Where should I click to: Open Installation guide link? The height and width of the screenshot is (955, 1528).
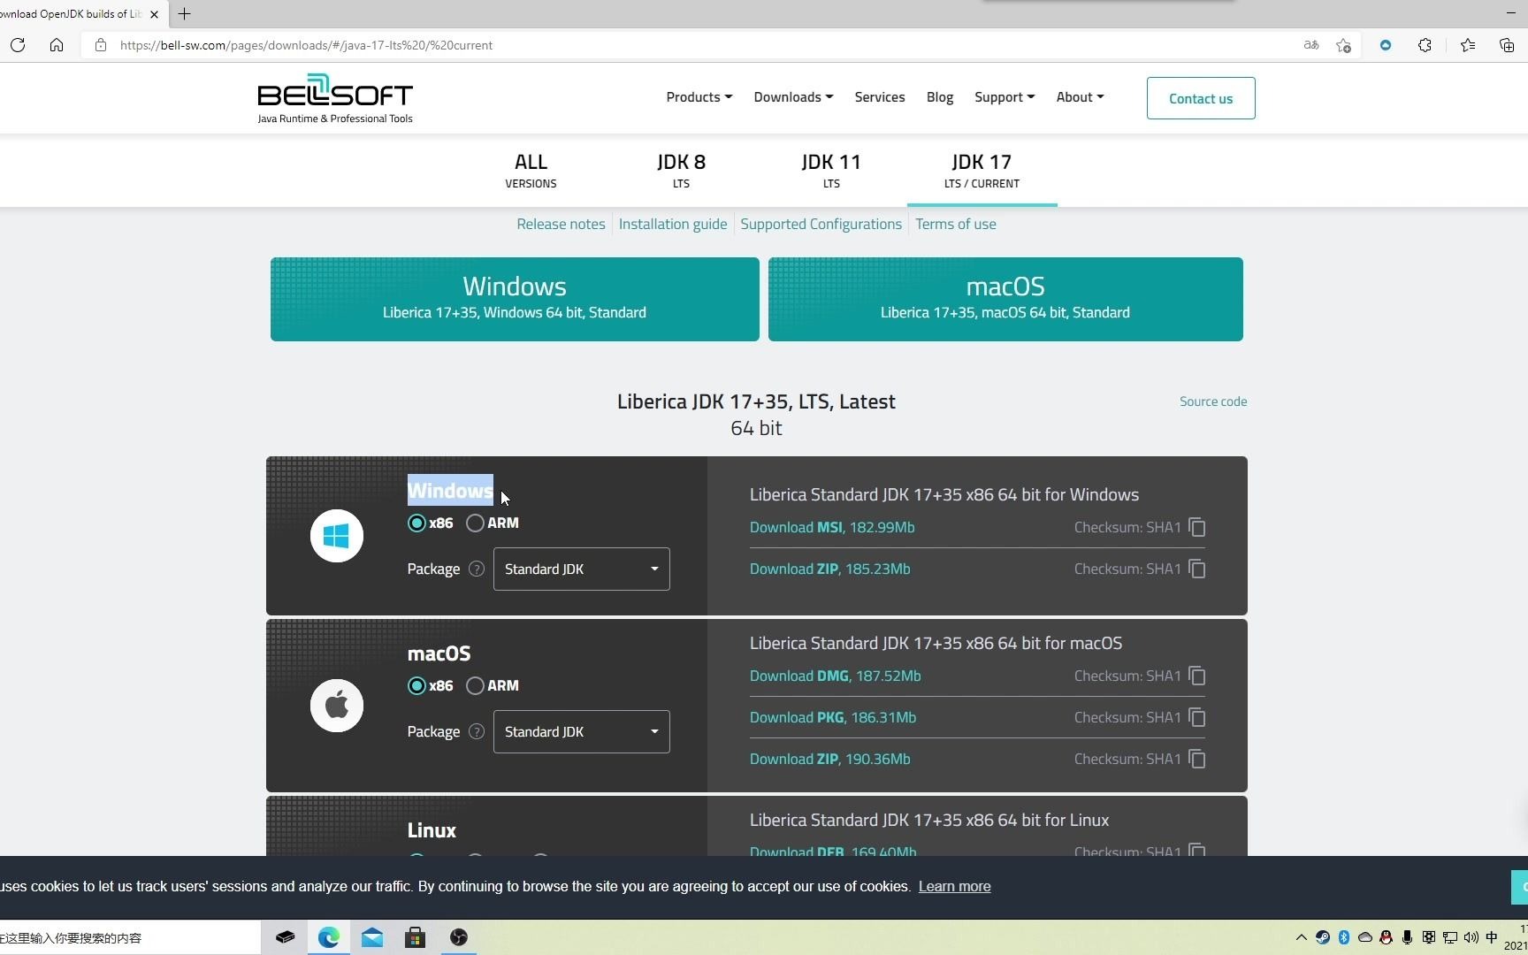(673, 224)
